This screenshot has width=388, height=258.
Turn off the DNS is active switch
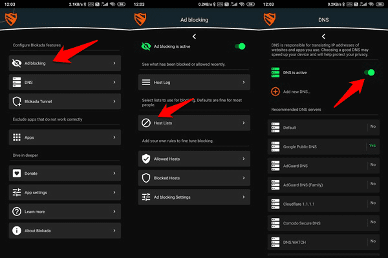[x=369, y=72]
